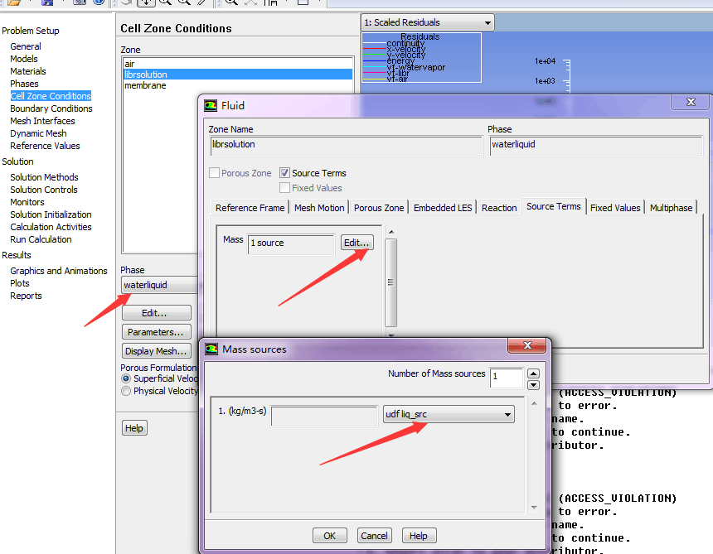Switch to the Source Terms tab
This screenshot has height=554, width=713.
click(553, 206)
